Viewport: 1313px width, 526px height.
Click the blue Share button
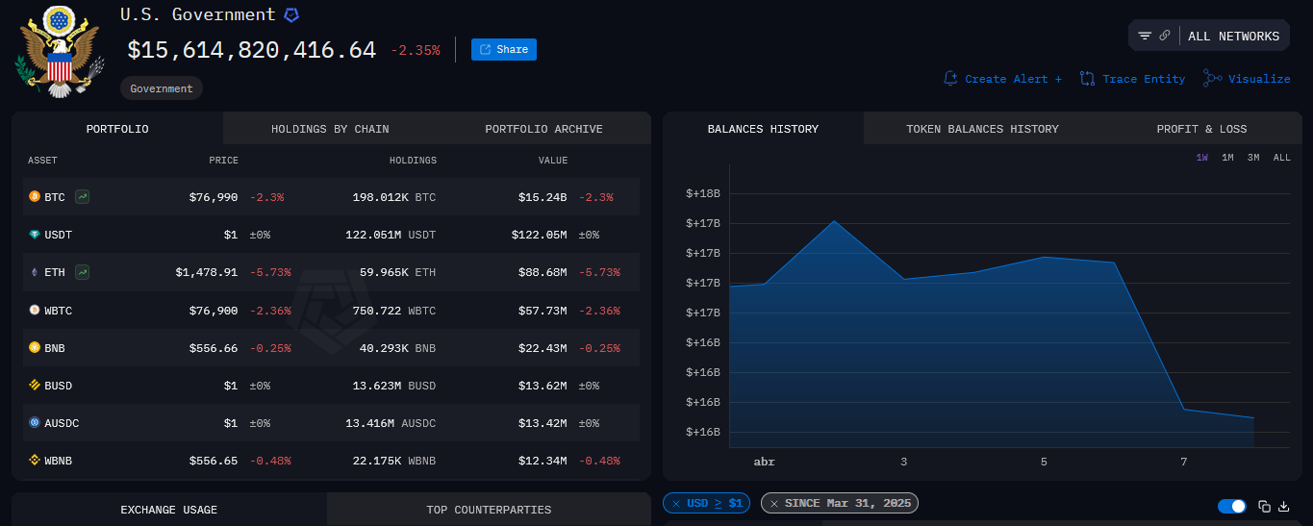(x=504, y=49)
